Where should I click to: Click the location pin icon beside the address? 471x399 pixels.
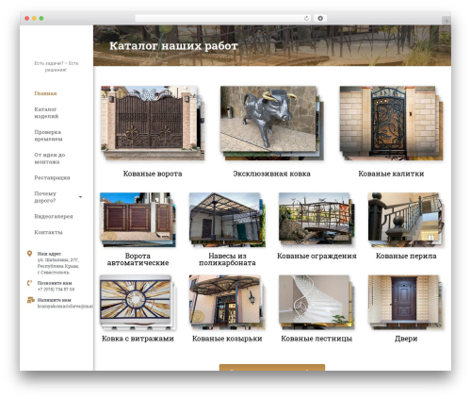point(29,254)
